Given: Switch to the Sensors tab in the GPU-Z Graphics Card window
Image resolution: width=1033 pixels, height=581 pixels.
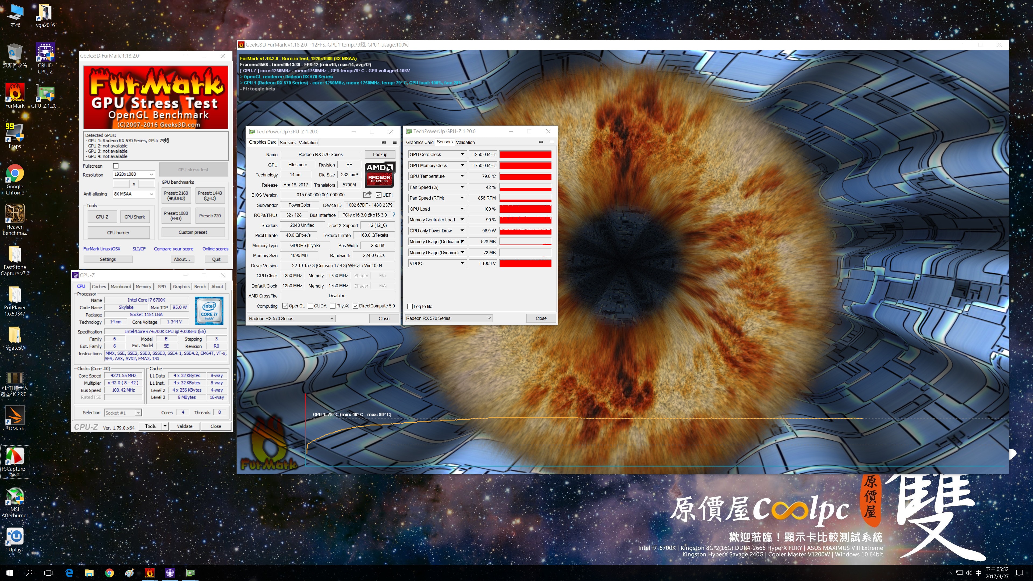Looking at the screenshot, I should coord(288,143).
